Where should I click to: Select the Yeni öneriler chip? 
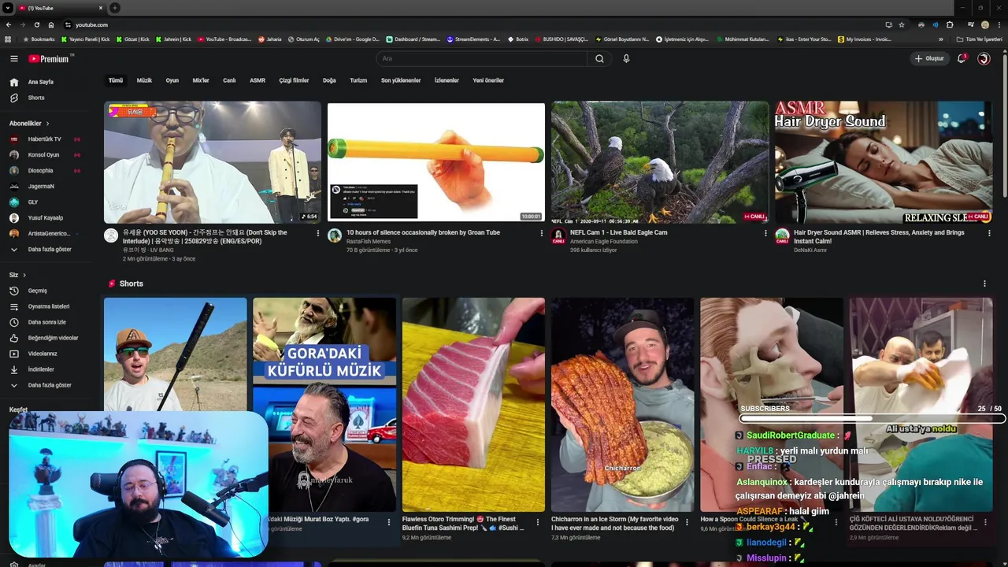point(488,80)
